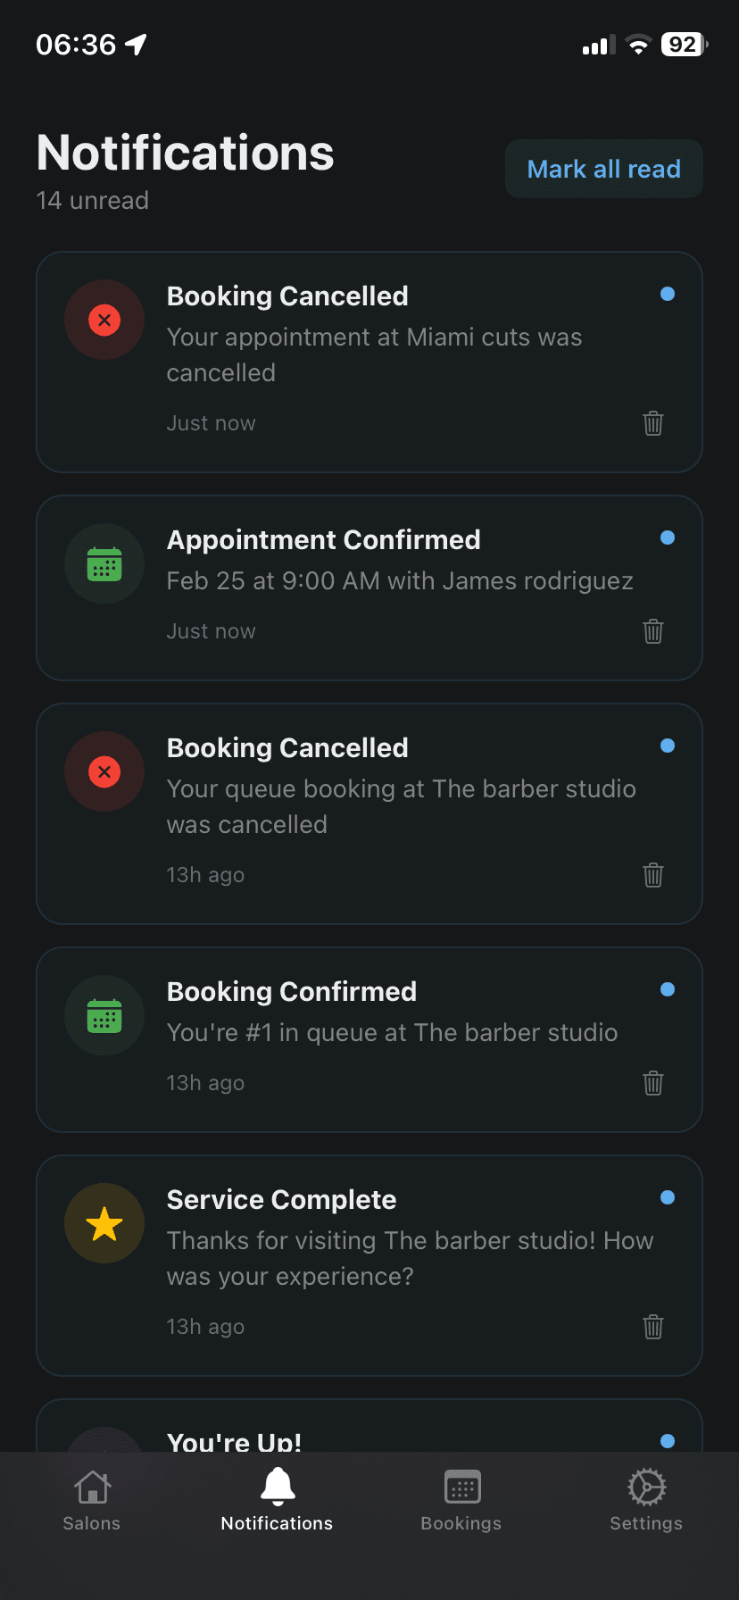Delete the Service Complete notification

pyautogui.click(x=653, y=1327)
